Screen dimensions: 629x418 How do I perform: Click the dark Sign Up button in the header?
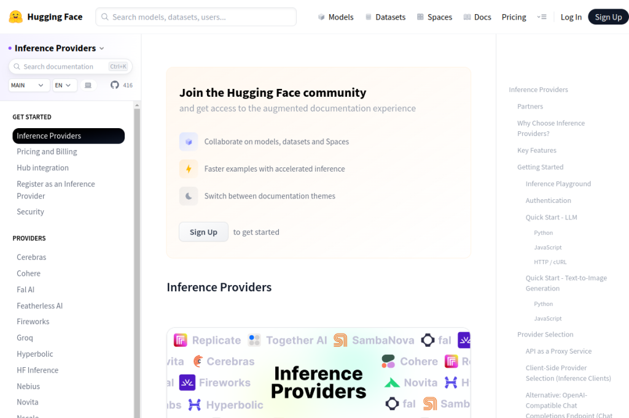coord(608,17)
